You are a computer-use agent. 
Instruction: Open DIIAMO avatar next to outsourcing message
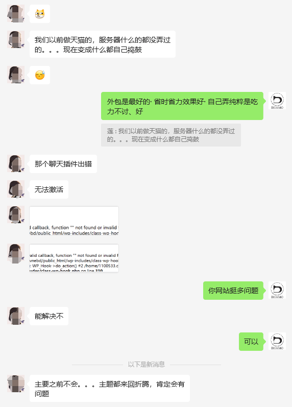click(x=277, y=101)
